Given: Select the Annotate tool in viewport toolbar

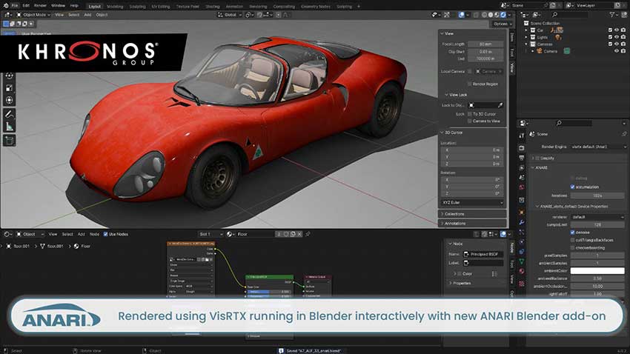Looking at the screenshot, I should tap(10, 115).
